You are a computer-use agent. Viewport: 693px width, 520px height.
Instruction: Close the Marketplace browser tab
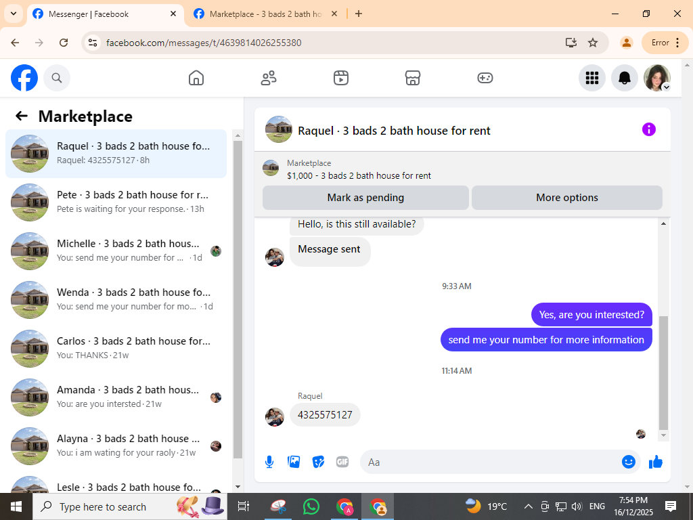334,14
